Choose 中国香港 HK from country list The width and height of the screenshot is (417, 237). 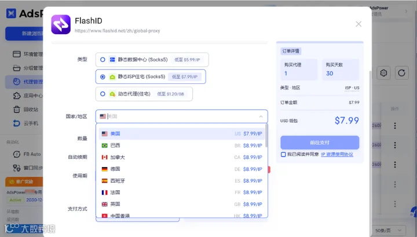click(x=182, y=216)
